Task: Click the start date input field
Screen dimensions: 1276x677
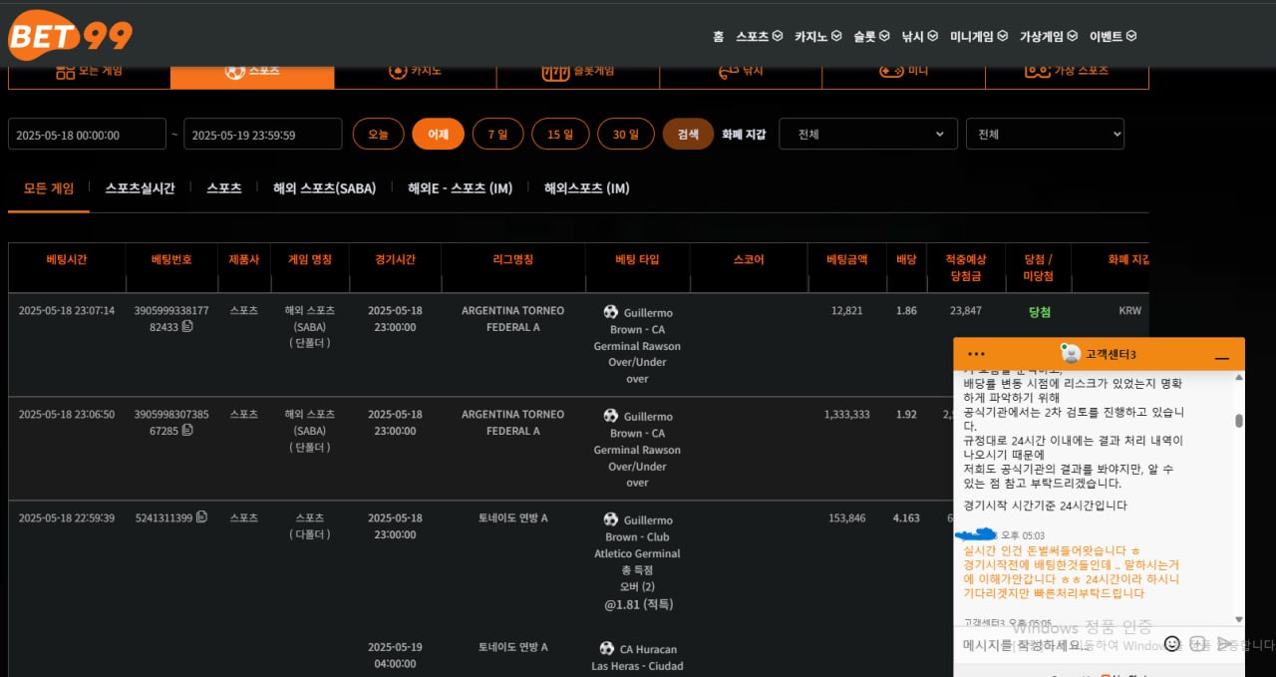Action: tap(87, 135)
